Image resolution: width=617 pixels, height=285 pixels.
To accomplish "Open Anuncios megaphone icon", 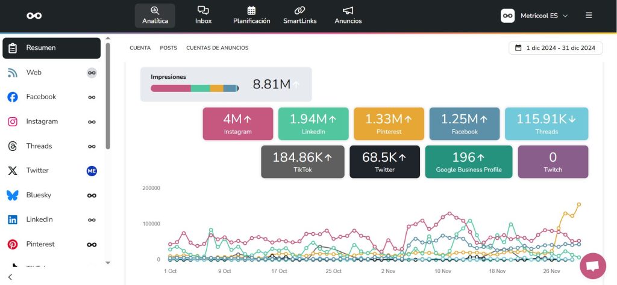I will (348, 11).
